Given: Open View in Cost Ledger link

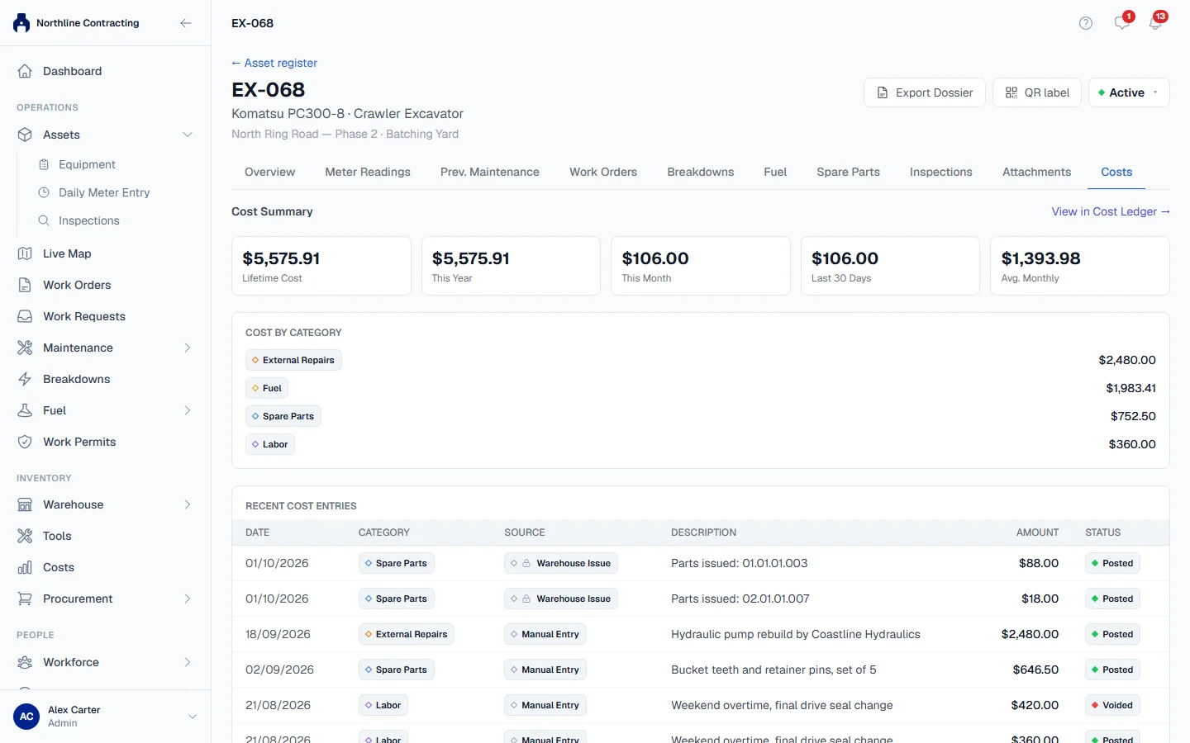Looking at the screenshot, I should [x=1111, y=211].
